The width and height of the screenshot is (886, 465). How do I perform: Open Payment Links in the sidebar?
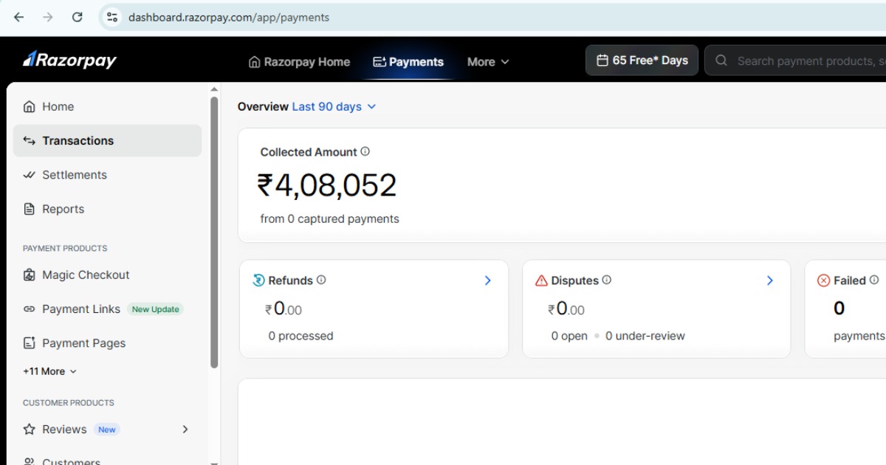coord(107,309)
